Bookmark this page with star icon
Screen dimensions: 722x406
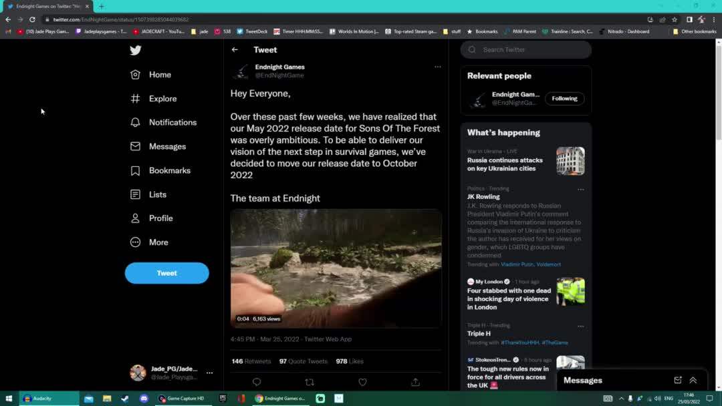675,20
